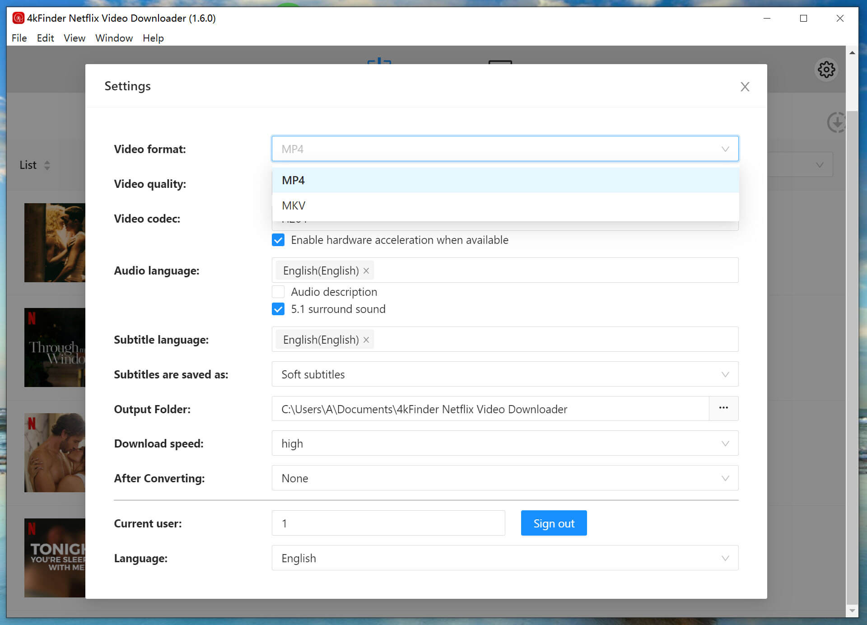Click the Output Folder path field
The width and height of the screenshot is (867, 625).
[x=490, y=408]
